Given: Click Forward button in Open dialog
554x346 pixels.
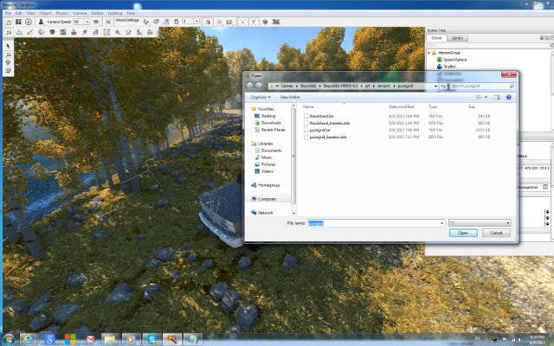Looking at the screenshot, I should coord(259,86).
